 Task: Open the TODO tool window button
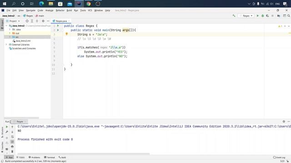click(x=20, y=157)
